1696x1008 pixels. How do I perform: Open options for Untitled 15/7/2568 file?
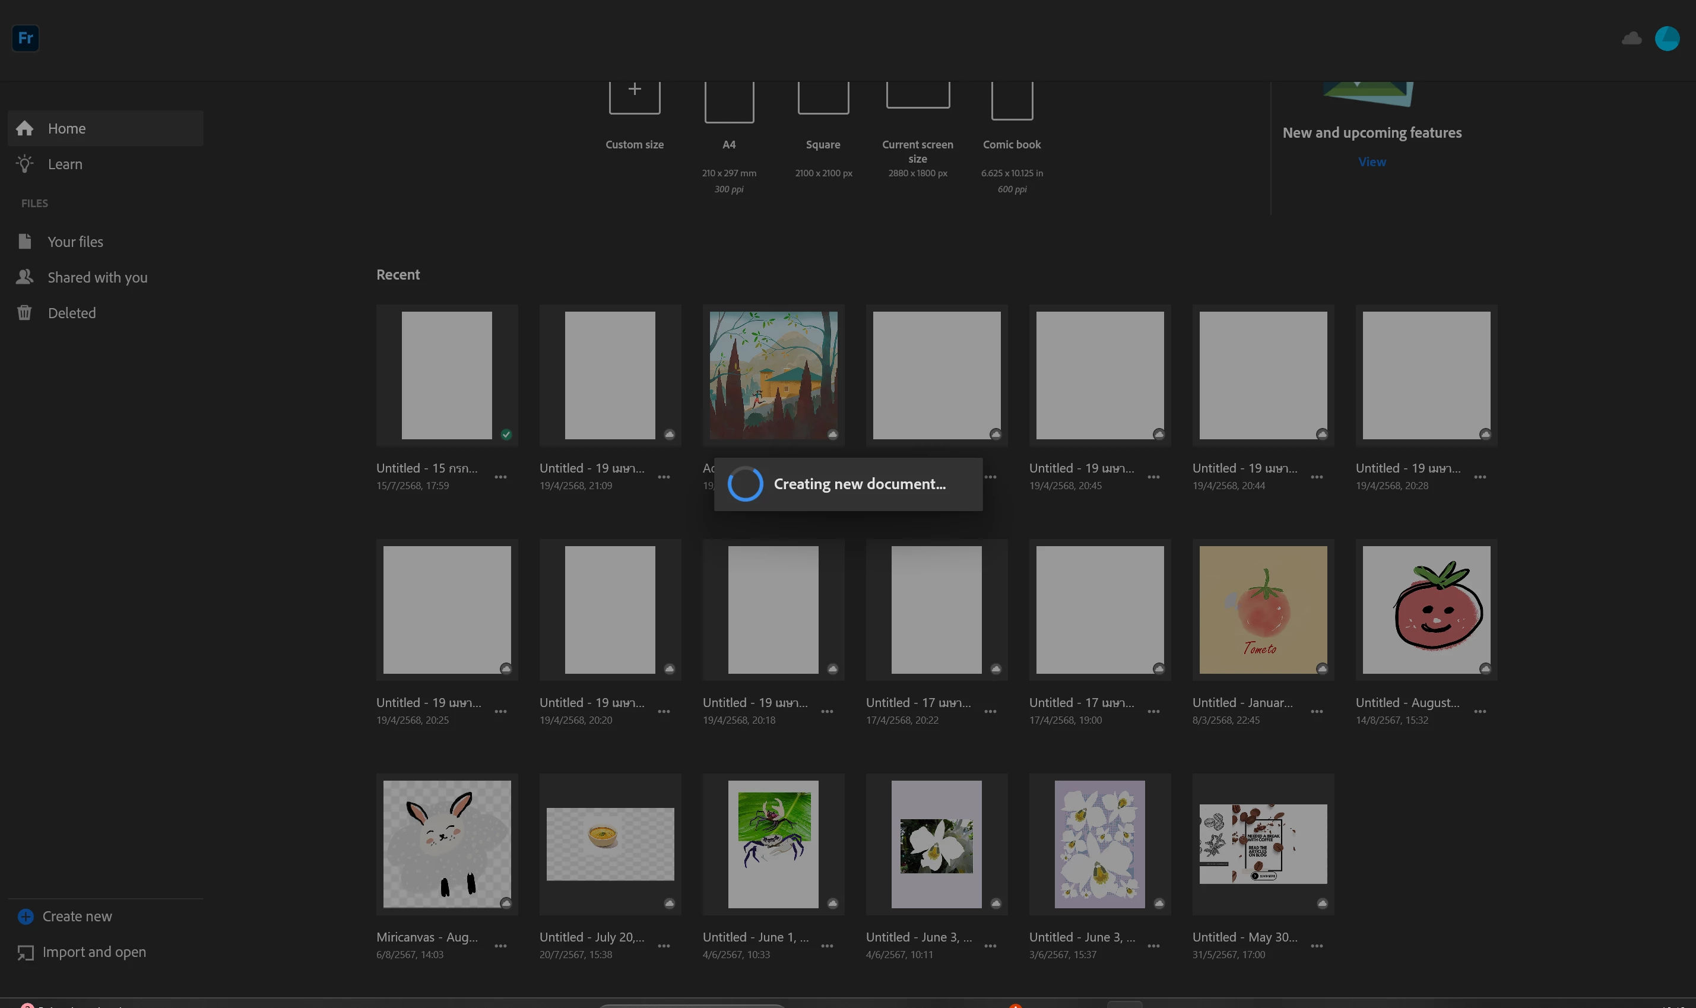(x=500, y=477)
